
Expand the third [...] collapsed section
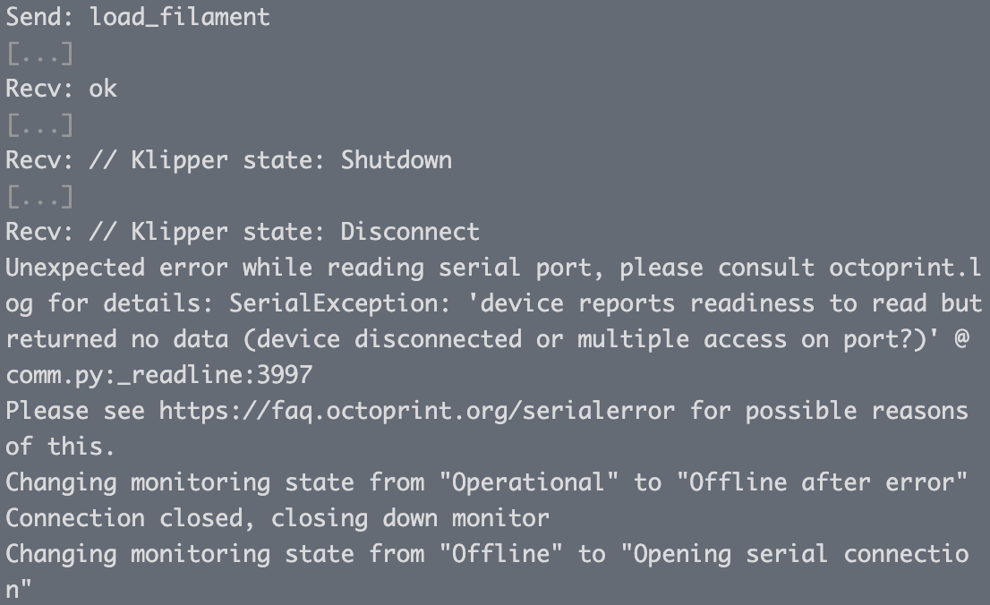[39, 196]
